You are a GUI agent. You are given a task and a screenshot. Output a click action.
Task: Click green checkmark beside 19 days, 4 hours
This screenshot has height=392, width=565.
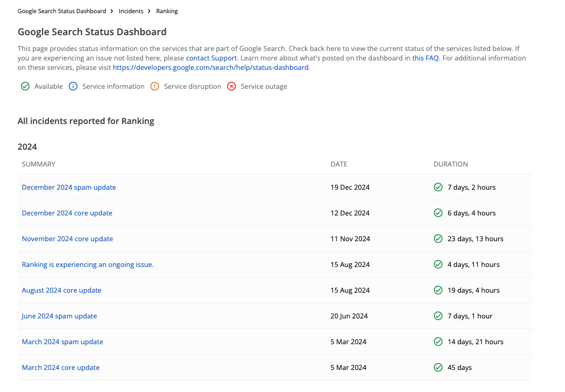pyautogui.click(x=438, y=290)
